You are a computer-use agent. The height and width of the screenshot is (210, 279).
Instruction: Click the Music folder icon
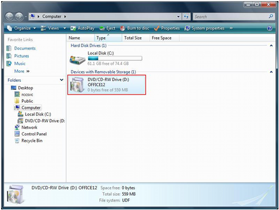pos(9,64)
